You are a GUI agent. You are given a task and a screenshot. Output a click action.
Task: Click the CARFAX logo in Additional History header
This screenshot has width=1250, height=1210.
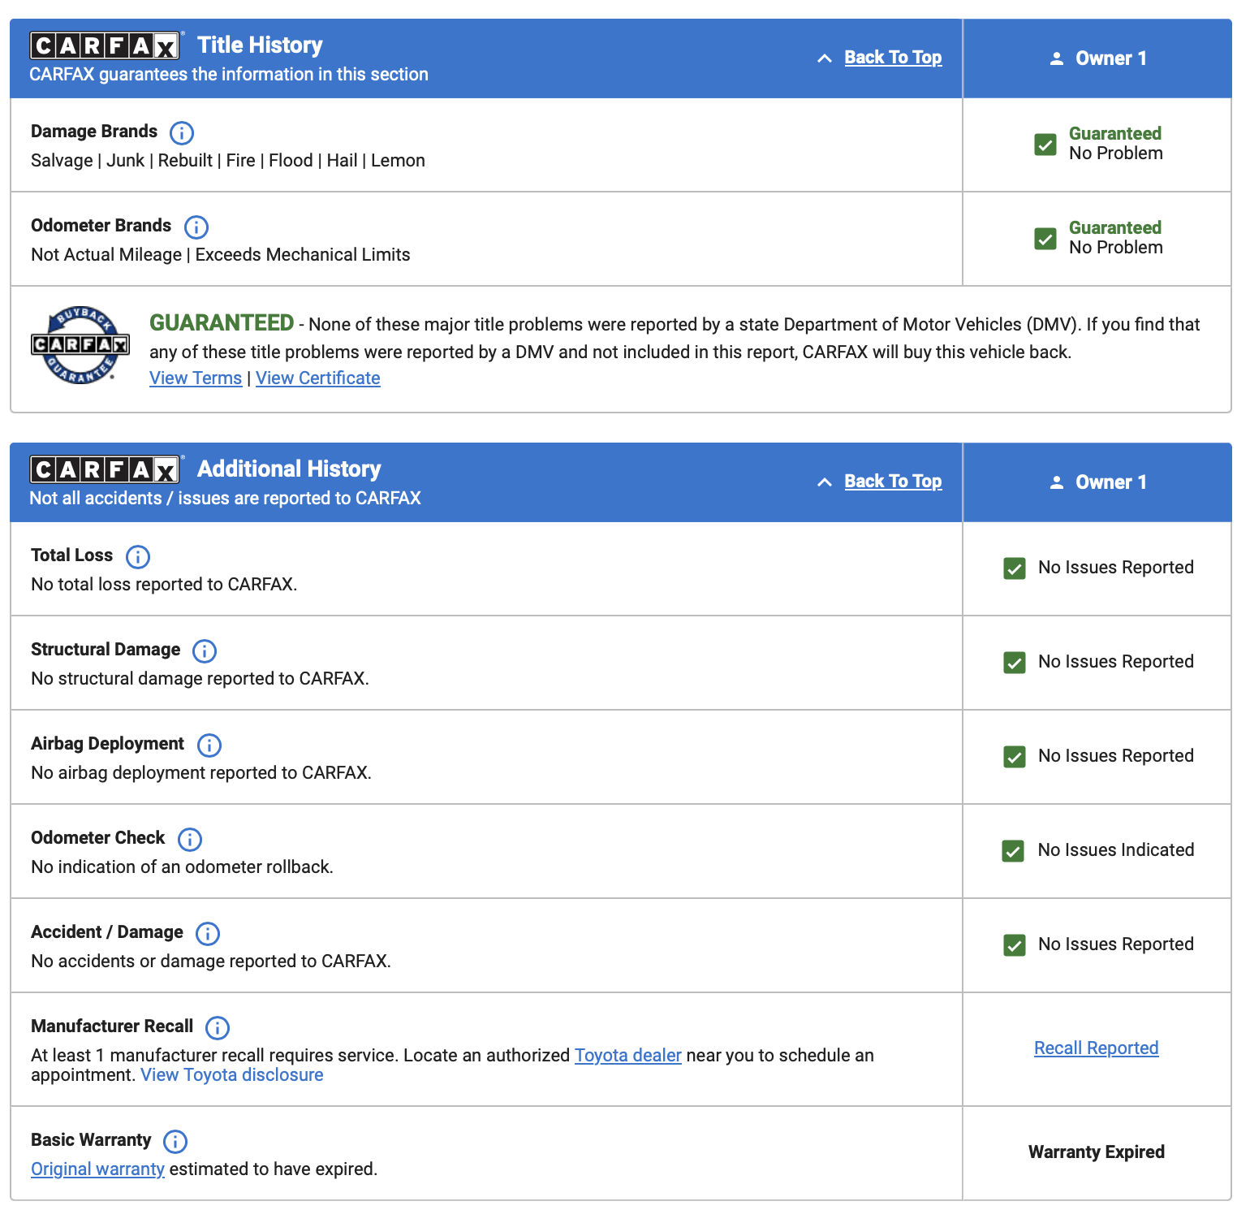[x=106, y=469]
